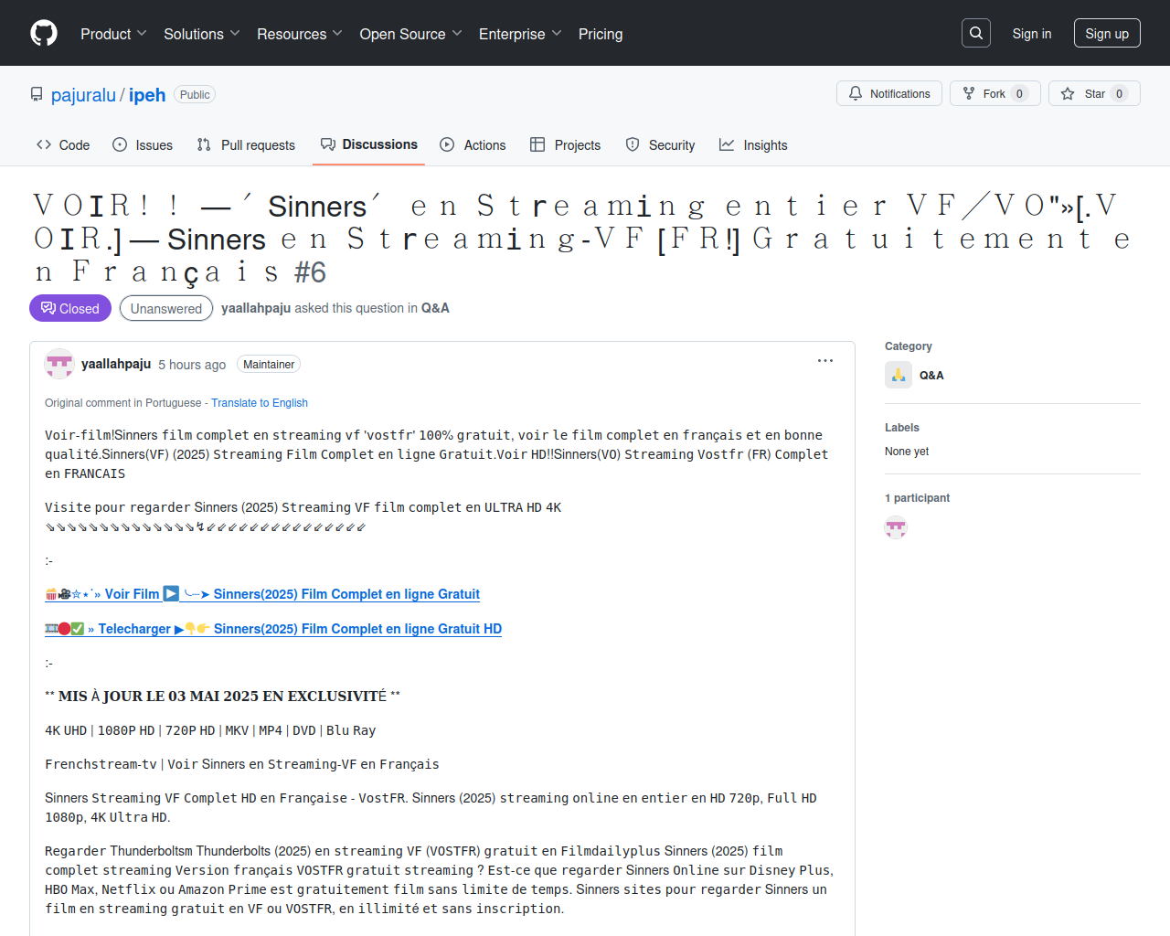This screenshot has width=1170, height=936.
Task: Click the Security shield icon
Action: (x=633, y=144)
